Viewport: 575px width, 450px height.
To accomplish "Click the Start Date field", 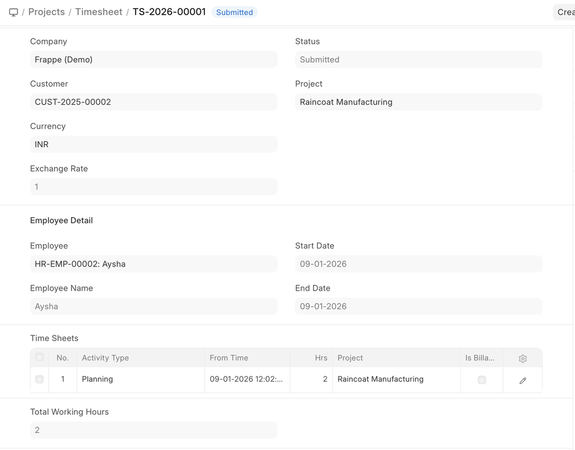I will (x=419, y=264).
